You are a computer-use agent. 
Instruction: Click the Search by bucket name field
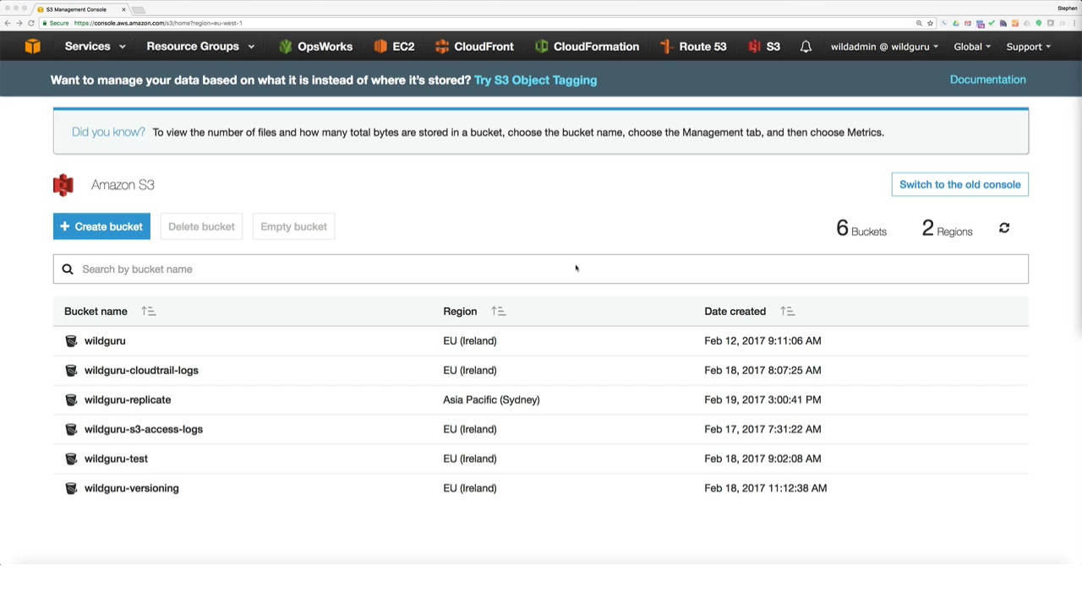point(541,269)
